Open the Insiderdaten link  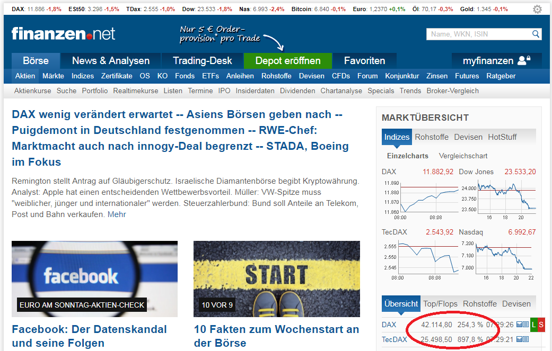pos(255,91)
